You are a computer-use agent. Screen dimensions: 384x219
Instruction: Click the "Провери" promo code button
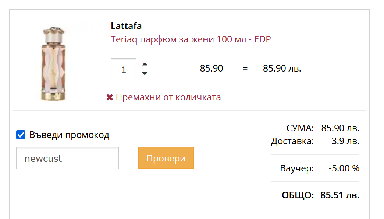(166, 158)
